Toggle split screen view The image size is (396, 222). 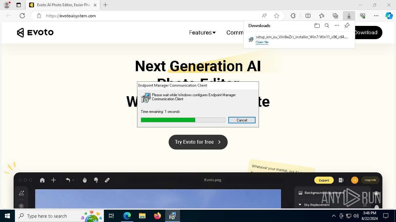click(x=308, y=16)
